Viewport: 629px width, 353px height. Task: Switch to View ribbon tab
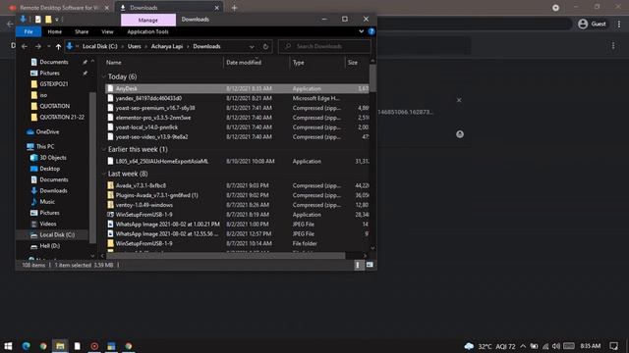tap(107, 31)
